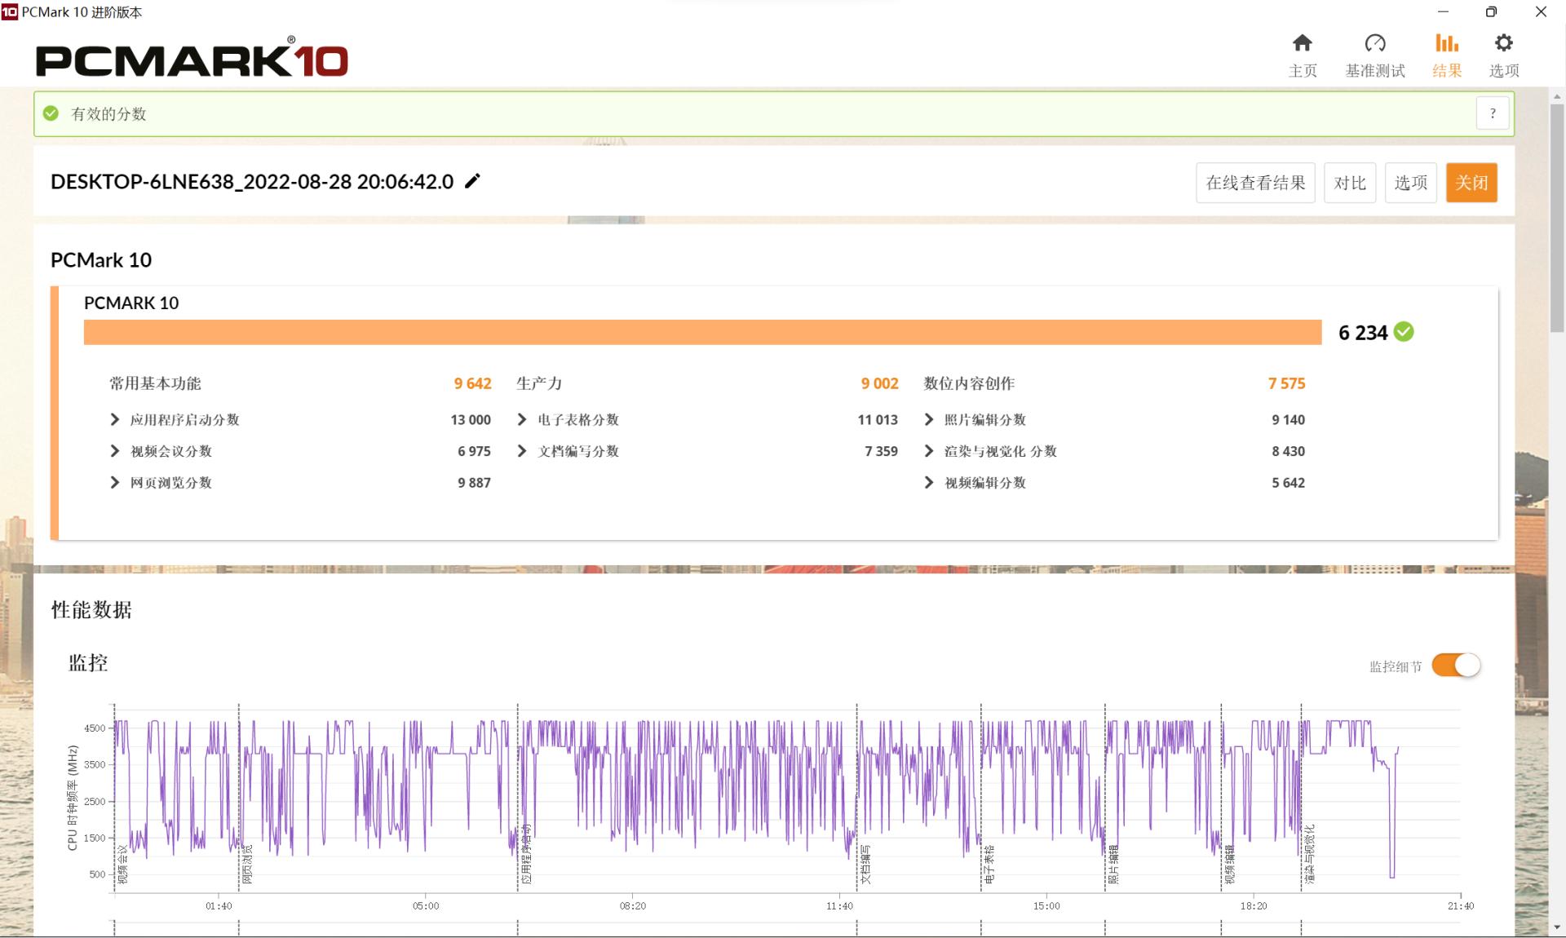
Task: Switch to the 基准测试 tab
Action: click(x=1375, y=53)
